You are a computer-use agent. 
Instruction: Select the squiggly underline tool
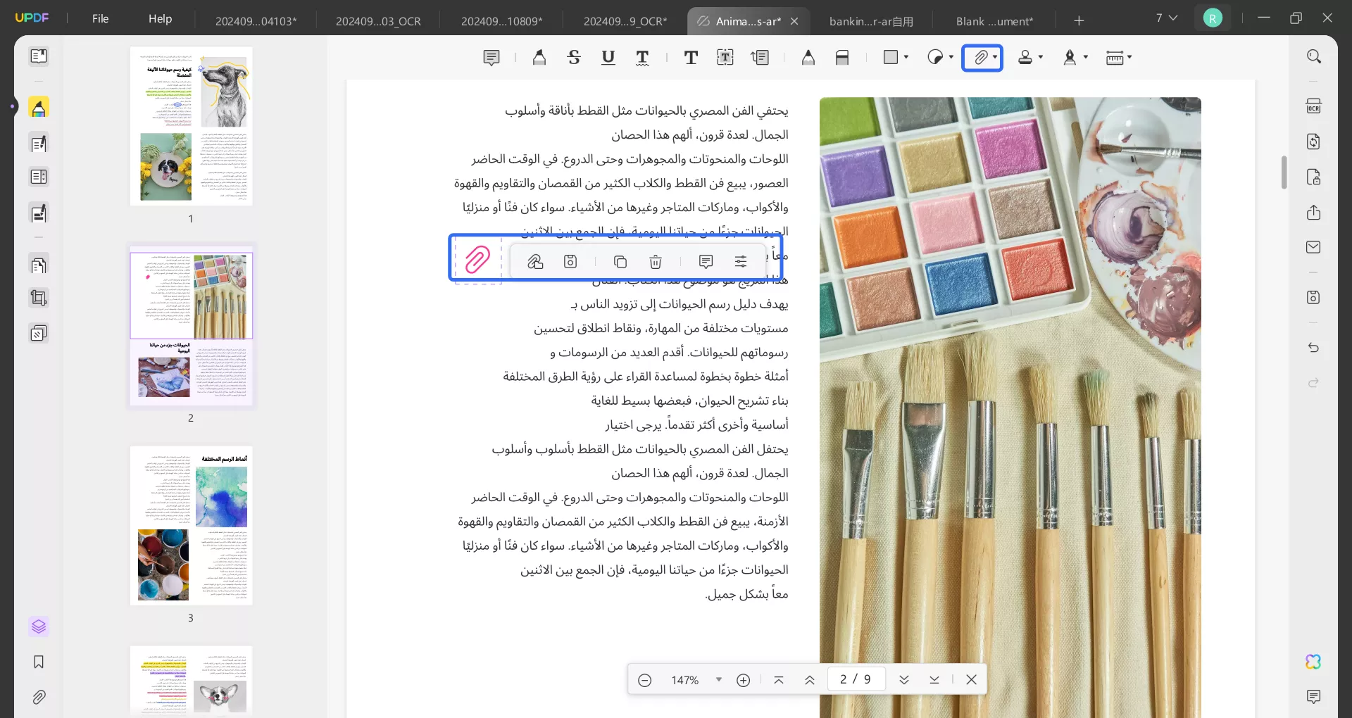pyautogui.click(x=642, y=58)
